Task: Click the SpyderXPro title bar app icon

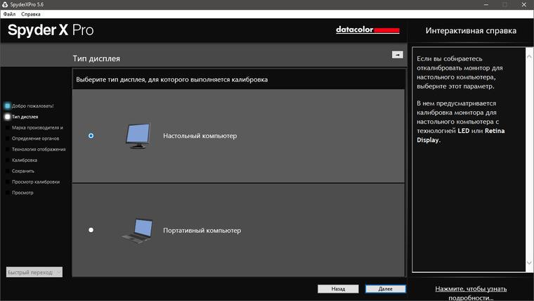Action: [x=5, y=4]
